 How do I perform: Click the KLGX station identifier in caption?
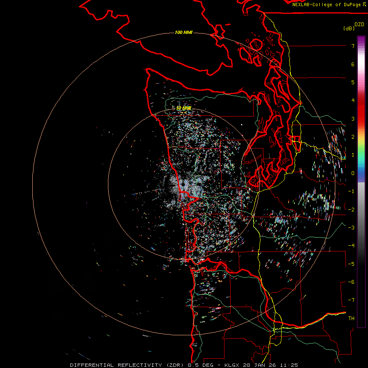232,365
